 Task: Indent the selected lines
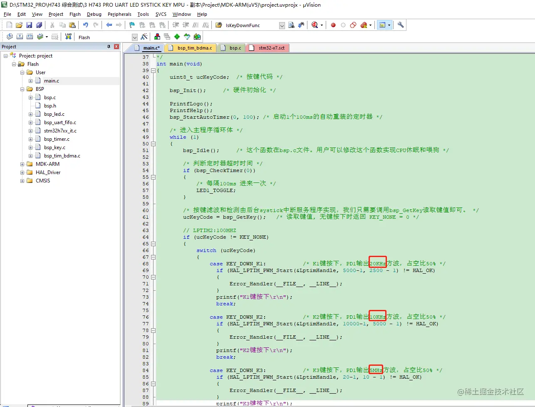(176, 25)
